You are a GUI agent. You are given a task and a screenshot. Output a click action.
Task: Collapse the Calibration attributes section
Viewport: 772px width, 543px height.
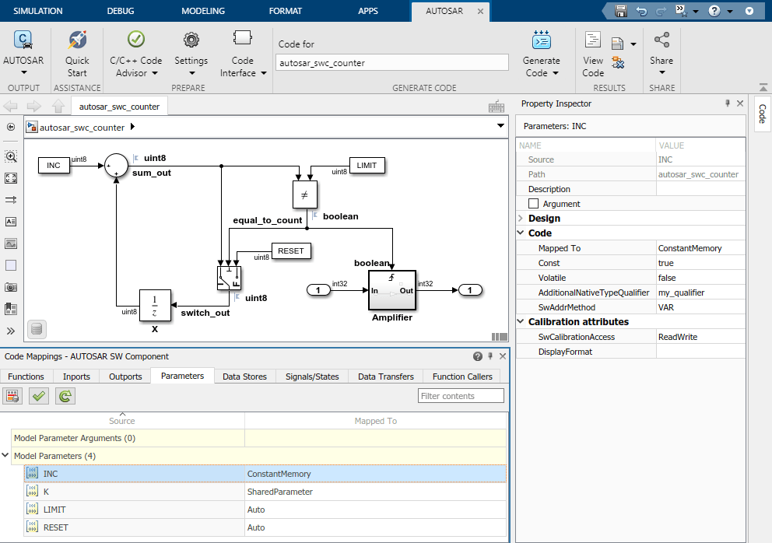pos(521,322)
